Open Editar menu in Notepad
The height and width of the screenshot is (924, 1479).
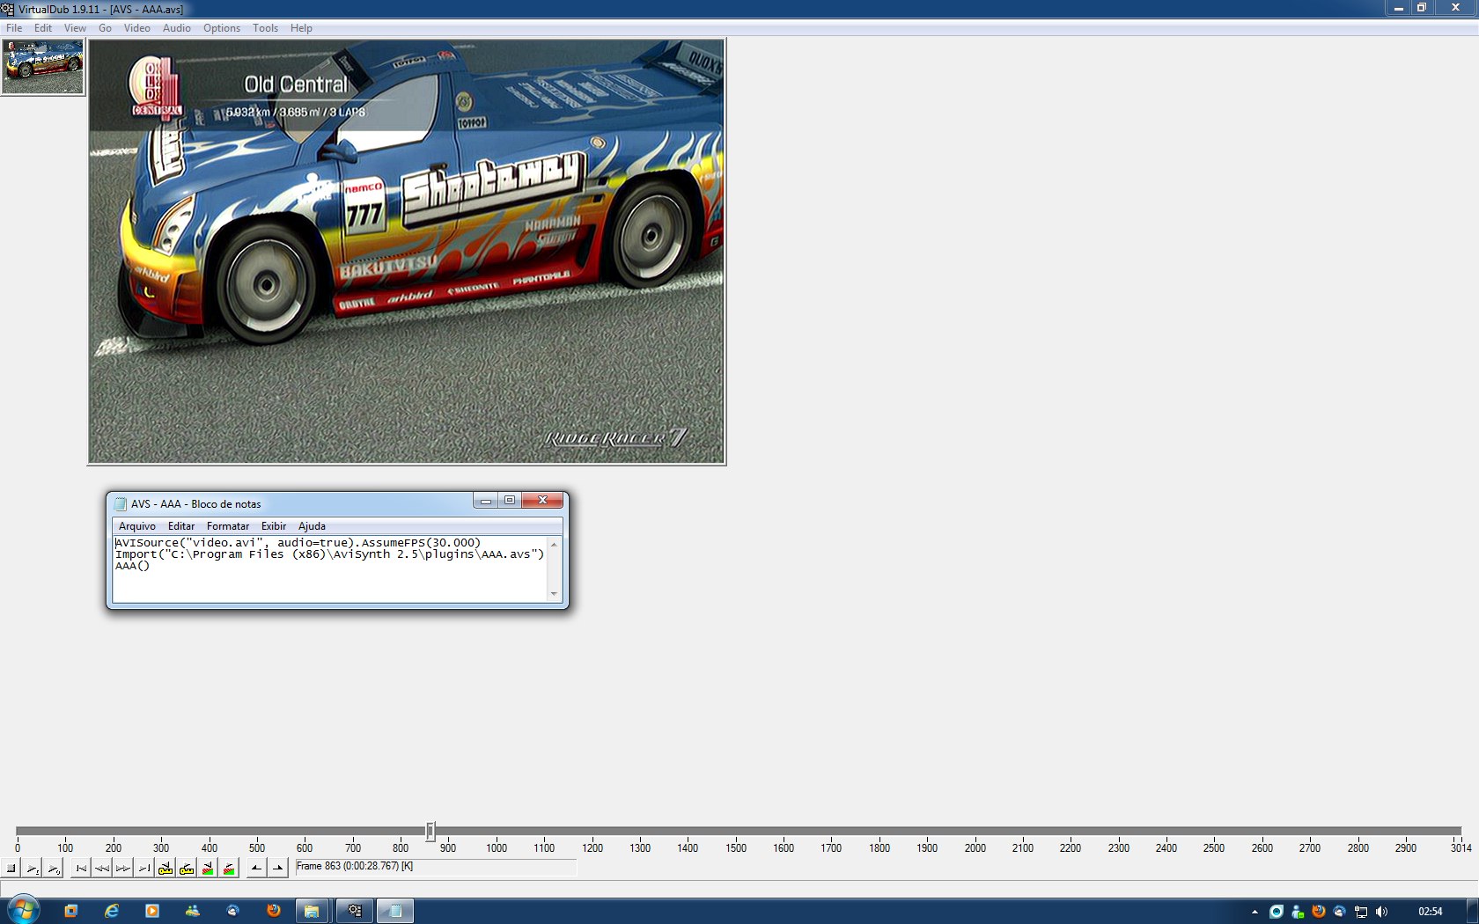pos(181,526)
